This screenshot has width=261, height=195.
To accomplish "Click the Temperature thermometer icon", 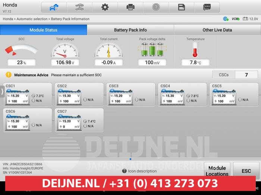I will [x=195, y=50].
